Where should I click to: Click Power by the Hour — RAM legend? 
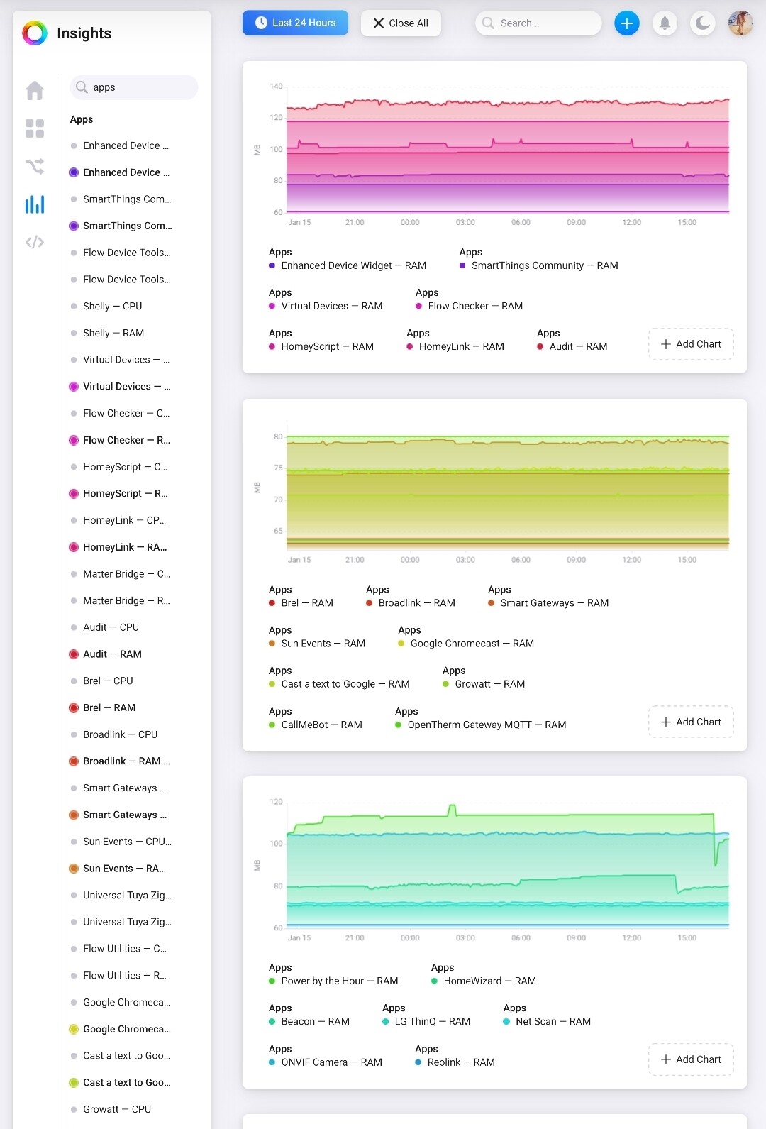pyautogui.click(x=333, y=981)
